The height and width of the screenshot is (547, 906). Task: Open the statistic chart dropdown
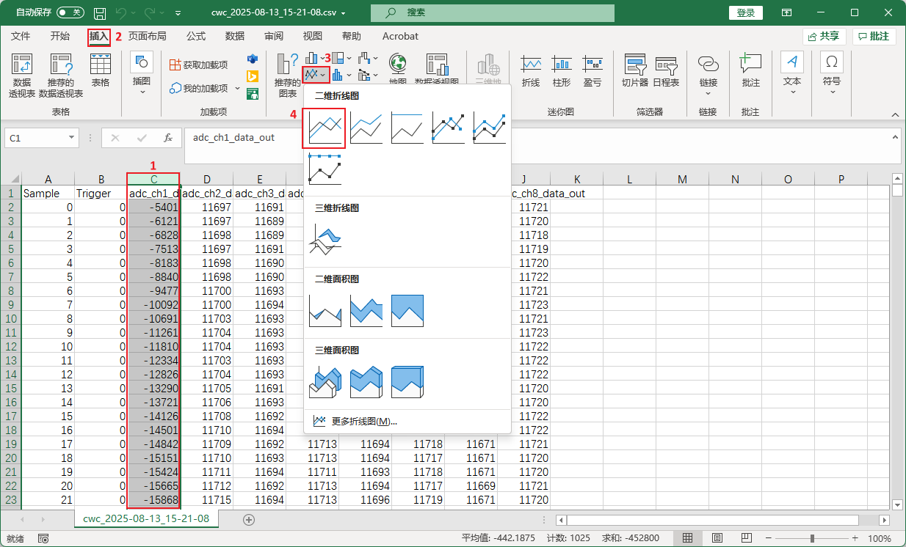(x=341, y=75)
